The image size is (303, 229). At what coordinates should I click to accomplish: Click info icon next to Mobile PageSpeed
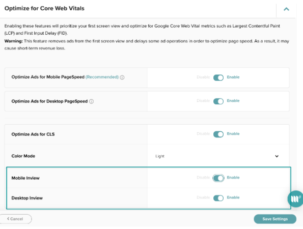click(x=122, y=77)
